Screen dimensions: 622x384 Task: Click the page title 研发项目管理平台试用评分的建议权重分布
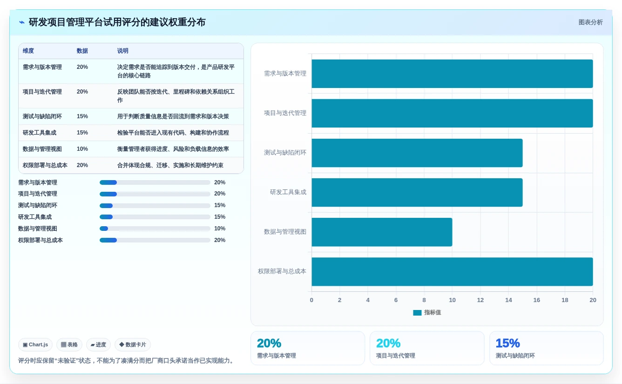(117, 22)
